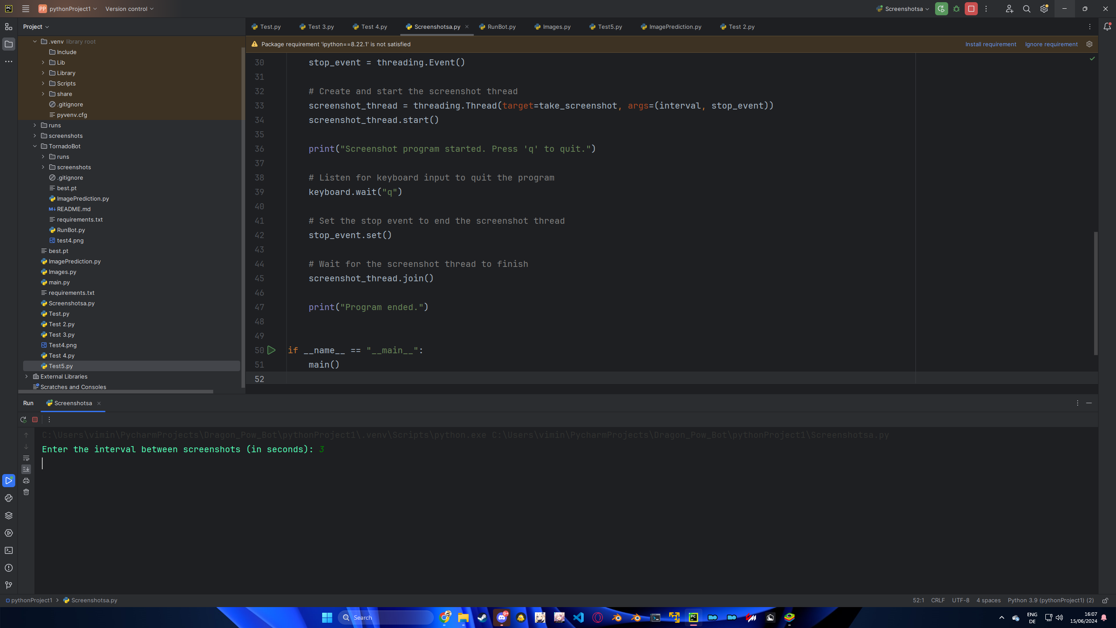This screenshot has width=1116, height=628.
Task: Expand the TornadoBot runs folder
Action: [43, 157]
